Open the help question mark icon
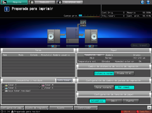 148,2
